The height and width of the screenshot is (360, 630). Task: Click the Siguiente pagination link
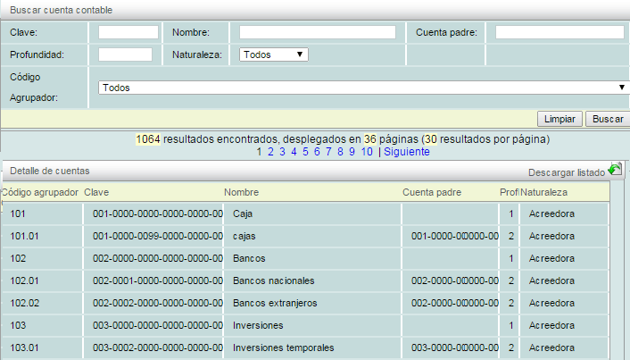[406, 152]
